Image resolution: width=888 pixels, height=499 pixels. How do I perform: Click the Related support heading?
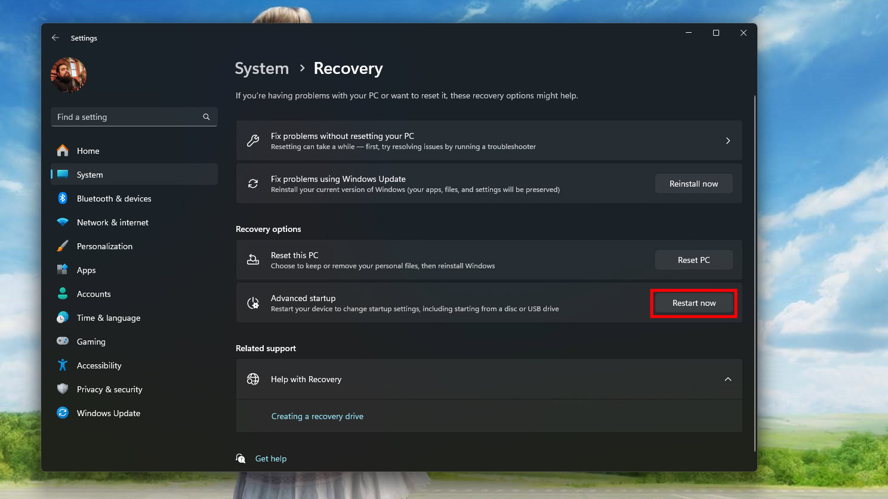pyautogui.click(x=266, y=348)
